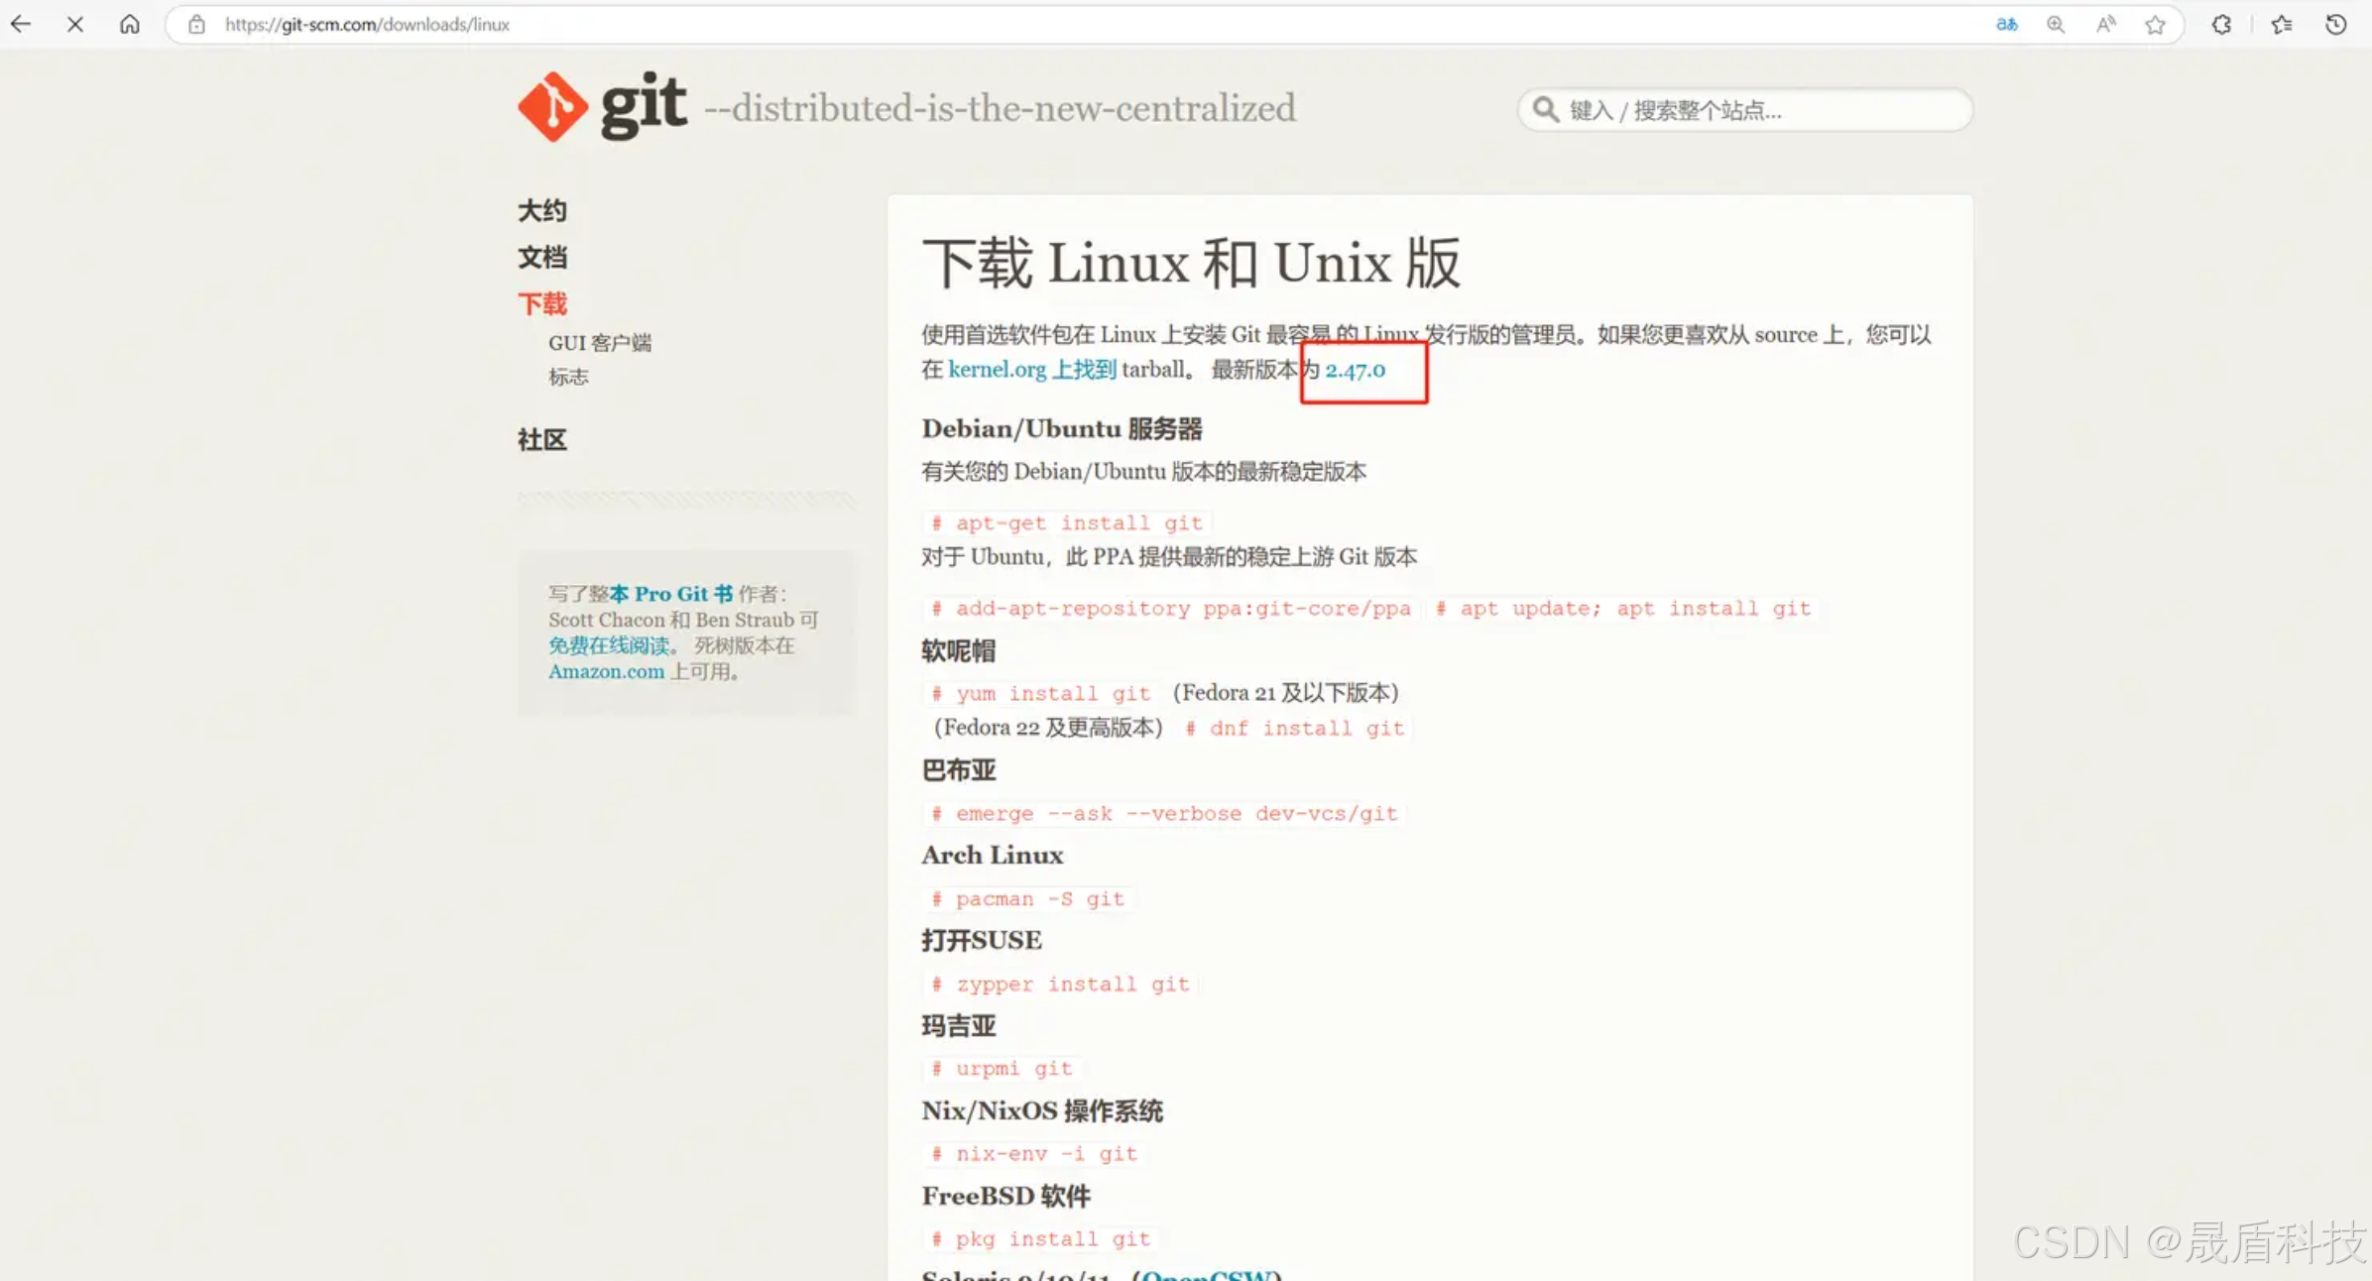
Task: Open the 社区 (Community) sidebar section
Action: (x=541, y=439)
